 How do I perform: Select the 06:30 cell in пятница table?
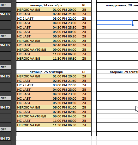[x=72, y=125]
